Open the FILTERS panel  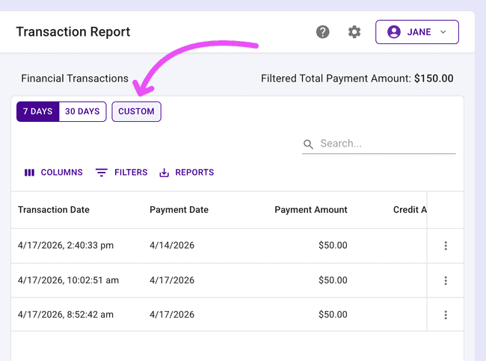(x=121, y=173)
